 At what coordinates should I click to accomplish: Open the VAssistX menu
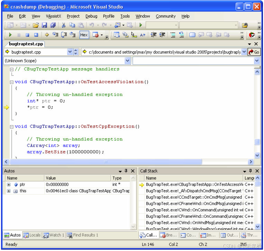(54, 16)
